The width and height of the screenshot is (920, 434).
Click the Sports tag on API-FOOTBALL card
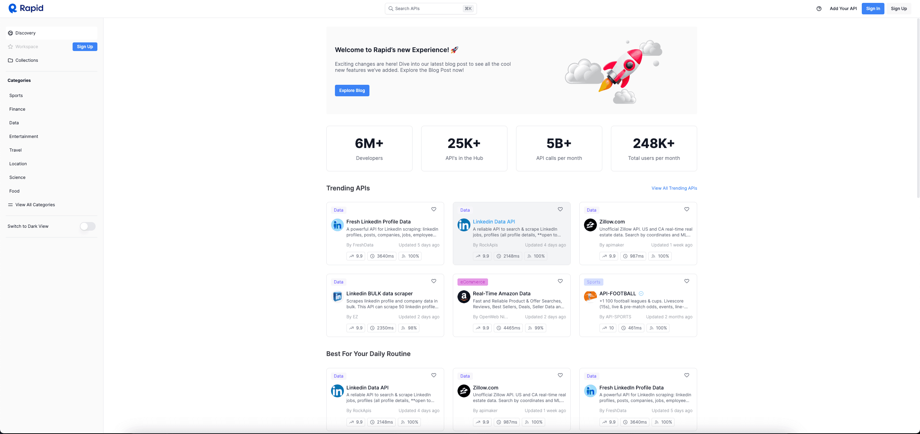(x=594, y=282)
